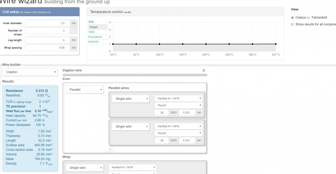This screenshot has width=336, height=174.
Task: Switch to DNA200 tab
Action: (93, 42)
